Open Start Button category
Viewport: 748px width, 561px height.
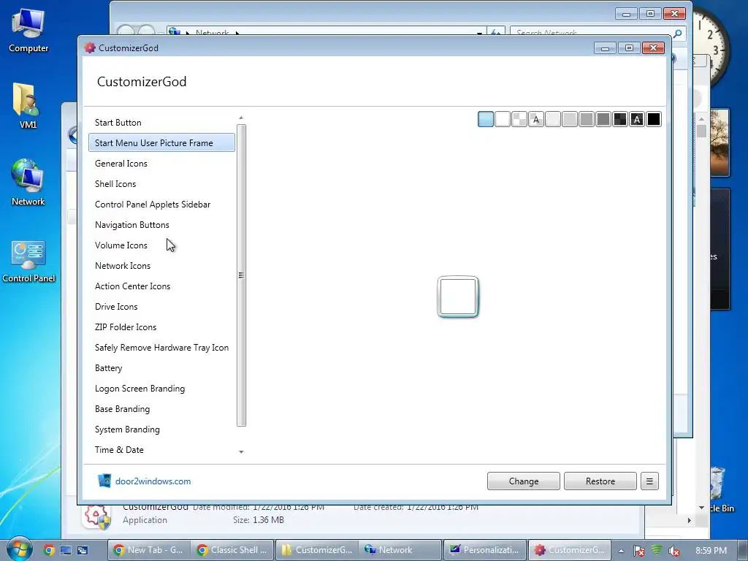pos(161,123)
